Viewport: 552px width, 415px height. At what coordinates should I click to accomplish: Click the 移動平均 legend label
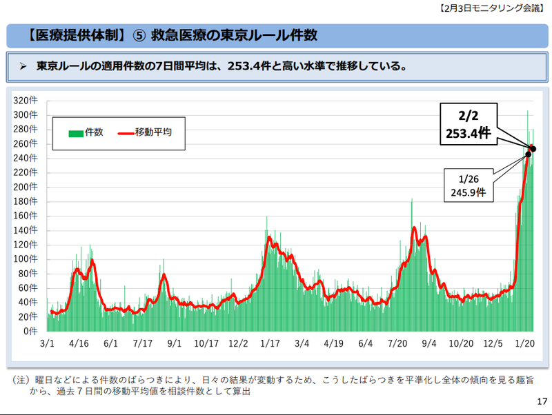[x=153, y=132]
